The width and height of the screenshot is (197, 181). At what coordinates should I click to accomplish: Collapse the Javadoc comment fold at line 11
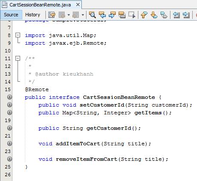(x=18, y=58)
